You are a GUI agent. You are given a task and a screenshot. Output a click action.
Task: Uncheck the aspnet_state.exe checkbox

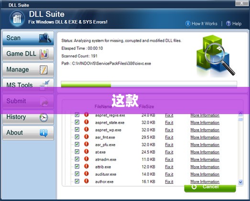[77, 122]
